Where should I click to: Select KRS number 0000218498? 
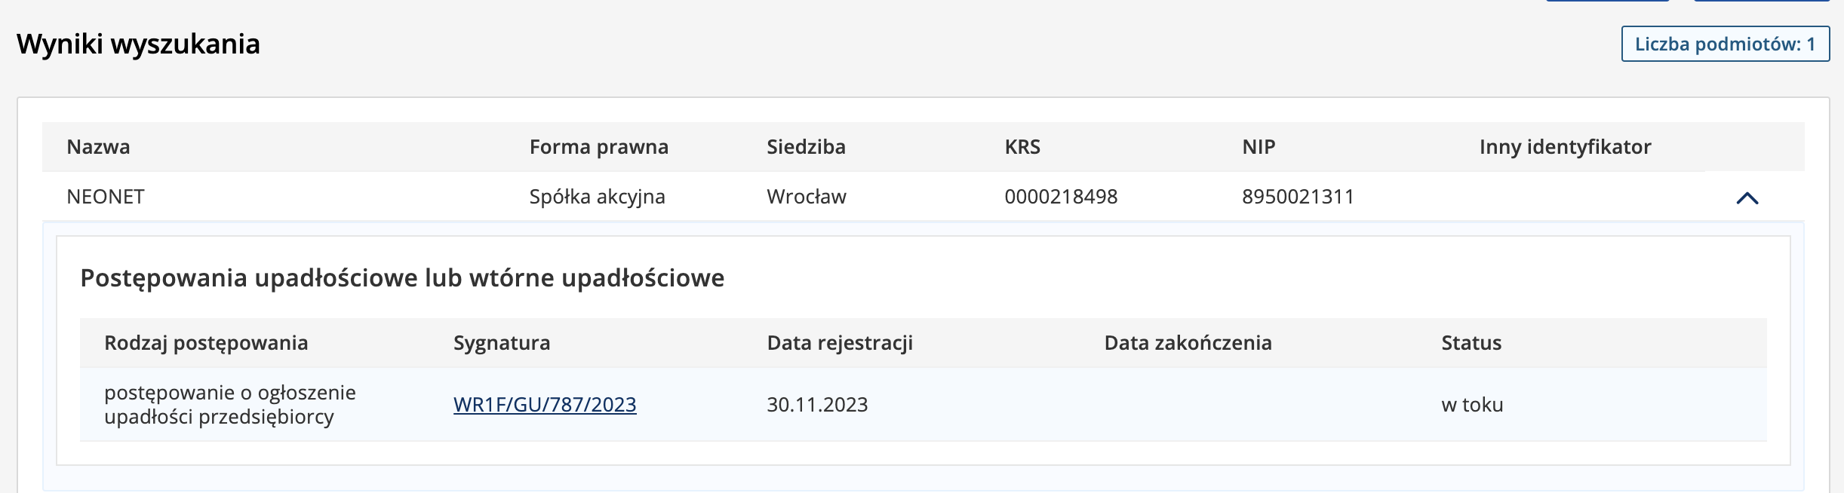tap(1061, 197)
